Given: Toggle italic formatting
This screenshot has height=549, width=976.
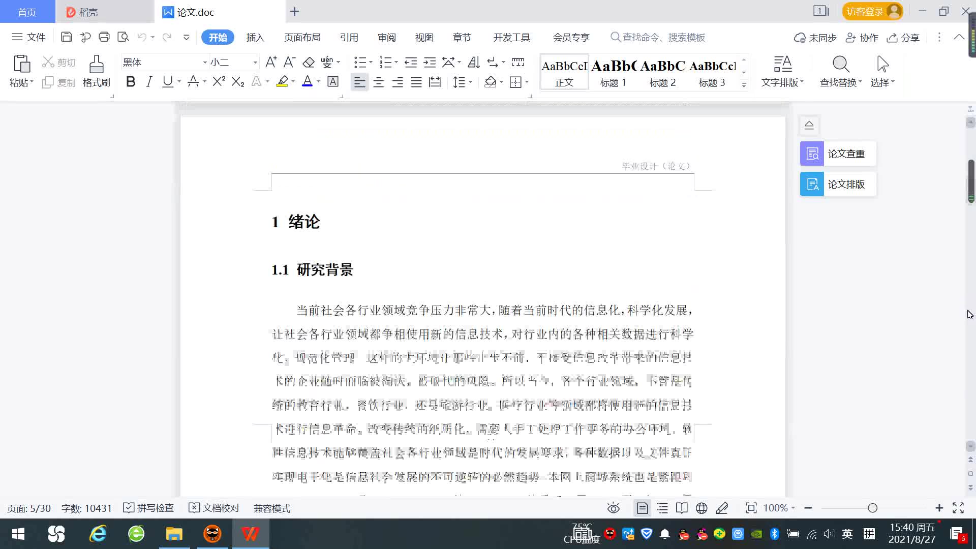Looking at the screenshot, I should [x=149, y=82].
